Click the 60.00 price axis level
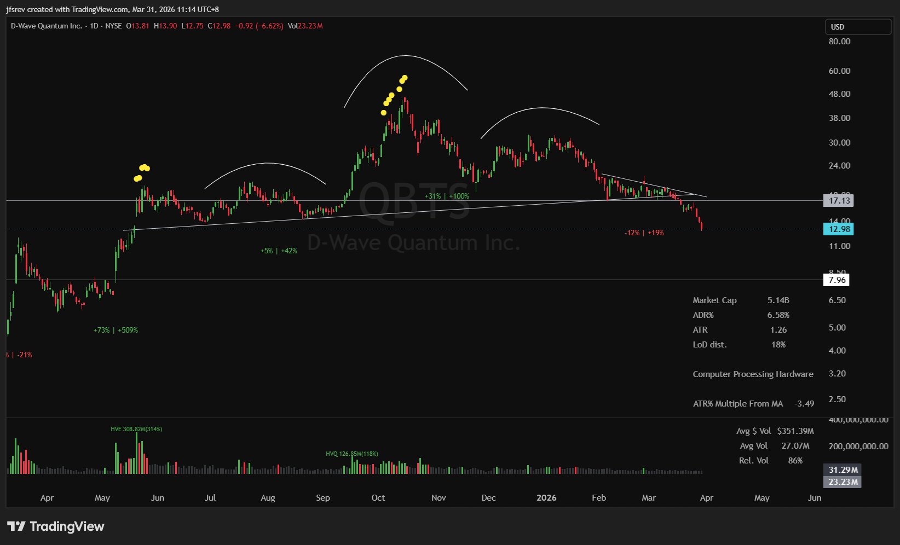900x545 pixels. tap(839, 71)
